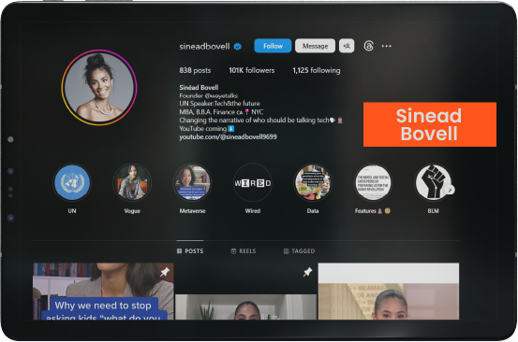
Task: Click the highlights next arrow chevron
Action: coord(450,190)
